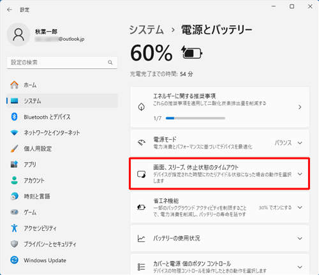
Task: Click the Bluetooth icon in sidebar
Action: [x=14, y=117]
